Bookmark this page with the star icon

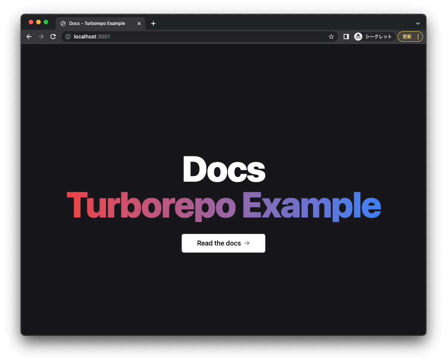pyautogui.click(x=331, y=37)
